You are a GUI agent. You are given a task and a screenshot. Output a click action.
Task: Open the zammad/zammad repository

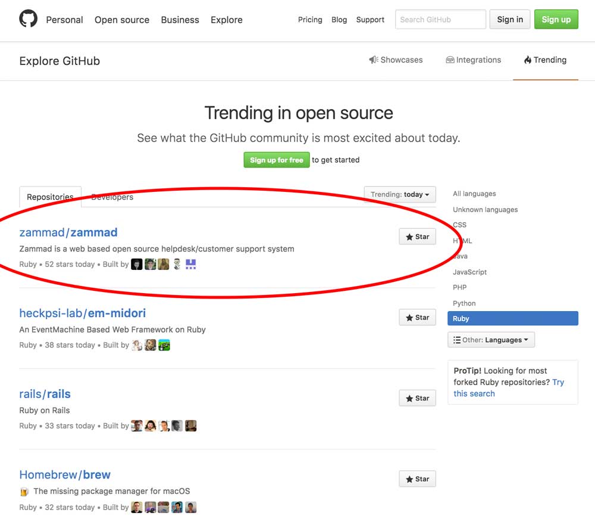[68, 232]
